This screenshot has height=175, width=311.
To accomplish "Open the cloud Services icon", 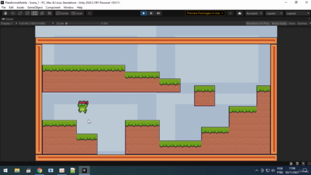I will coord(240,13).
